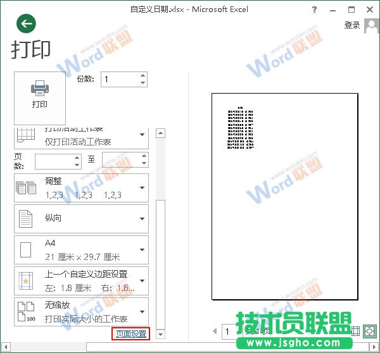Decrease the start page number
Image resolution: width=380 pixels, height=353 pixels.
77,165
